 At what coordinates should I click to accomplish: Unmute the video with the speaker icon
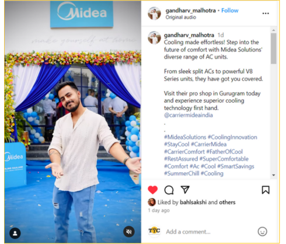129,232
